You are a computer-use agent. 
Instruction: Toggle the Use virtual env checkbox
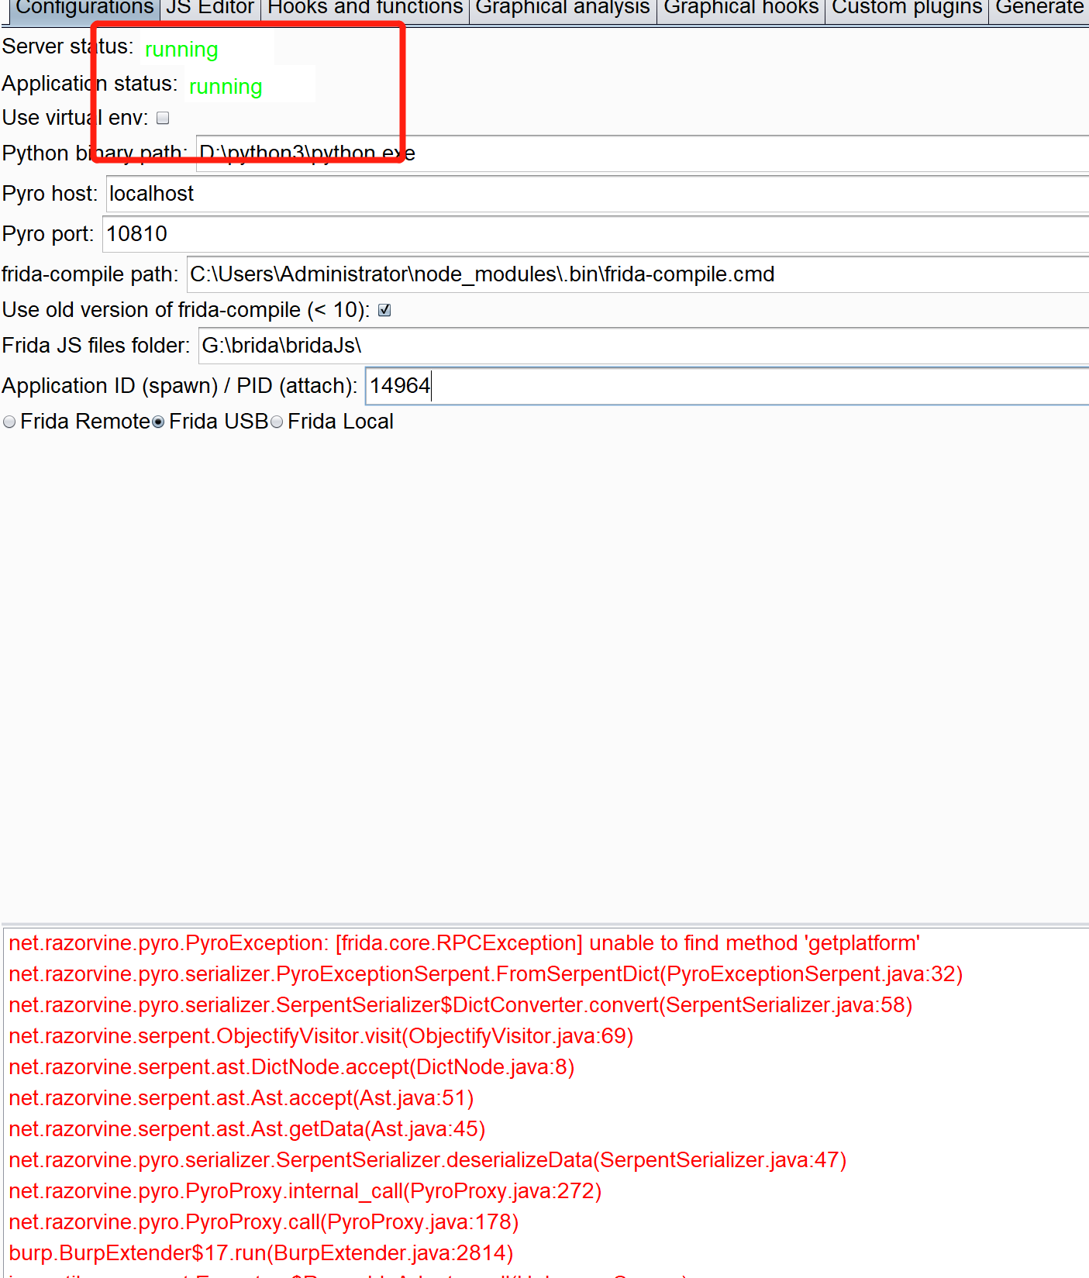(x=163, y=118)
